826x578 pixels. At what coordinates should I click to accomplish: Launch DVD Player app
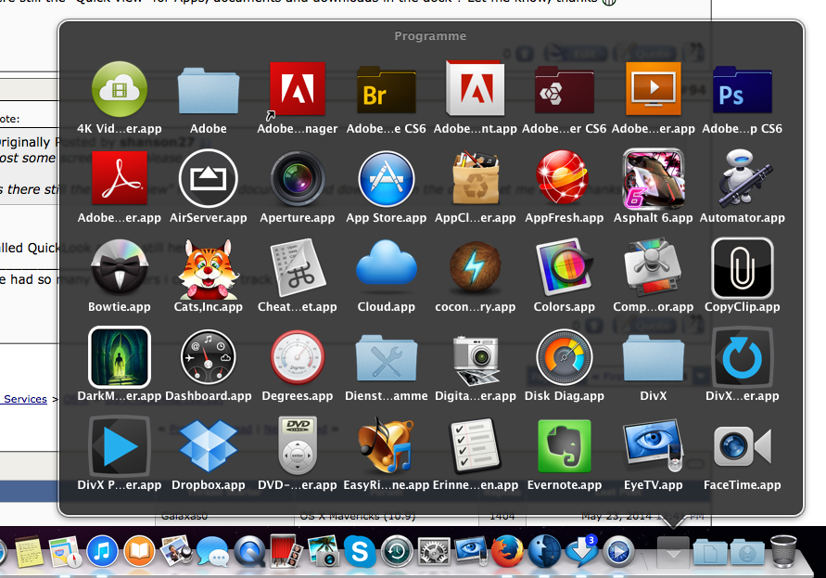[x=297, y=446]
